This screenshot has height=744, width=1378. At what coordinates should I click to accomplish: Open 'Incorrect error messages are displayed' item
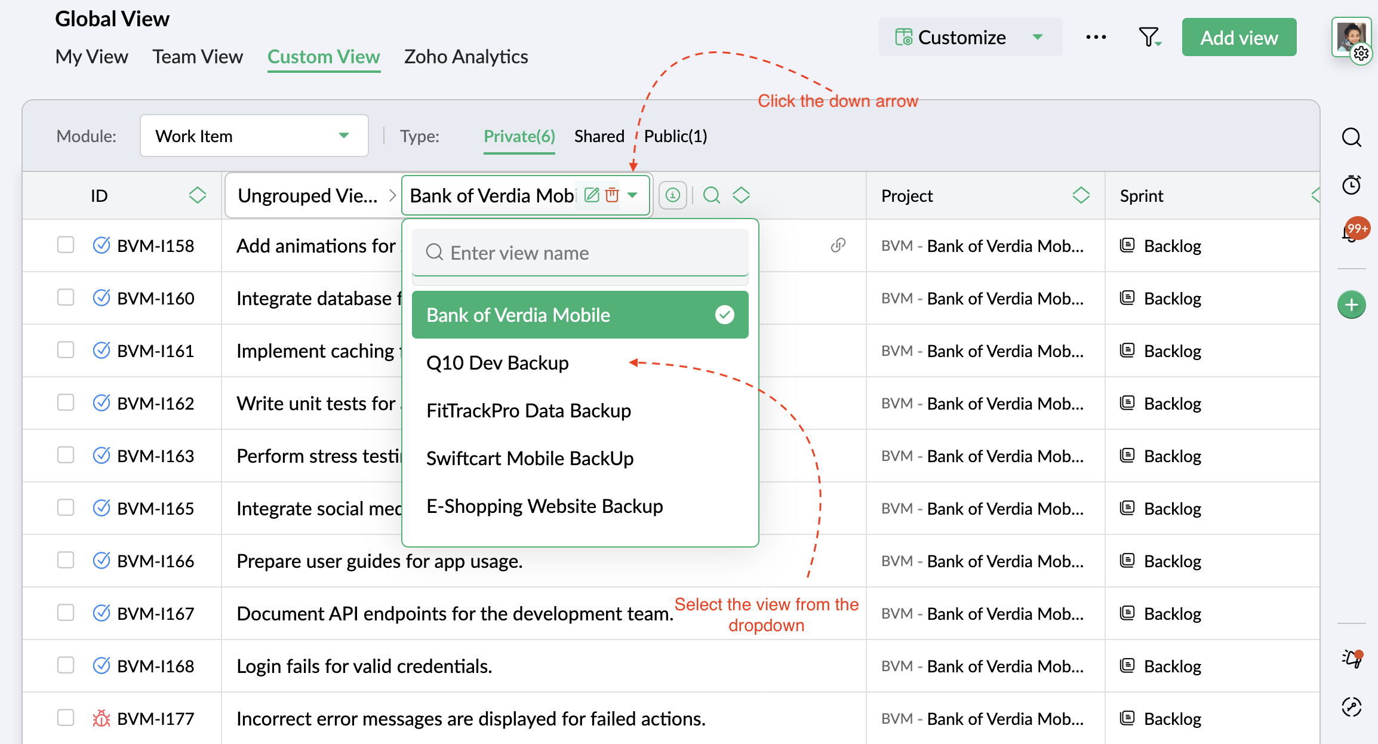(x=471, y=718)
